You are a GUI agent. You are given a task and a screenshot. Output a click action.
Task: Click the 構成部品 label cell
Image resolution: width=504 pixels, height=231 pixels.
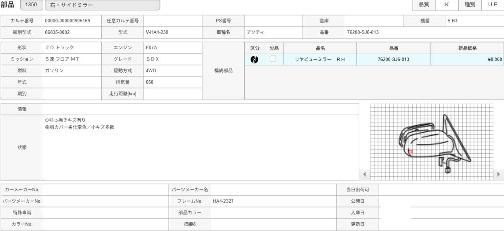[x=223, y=71]
